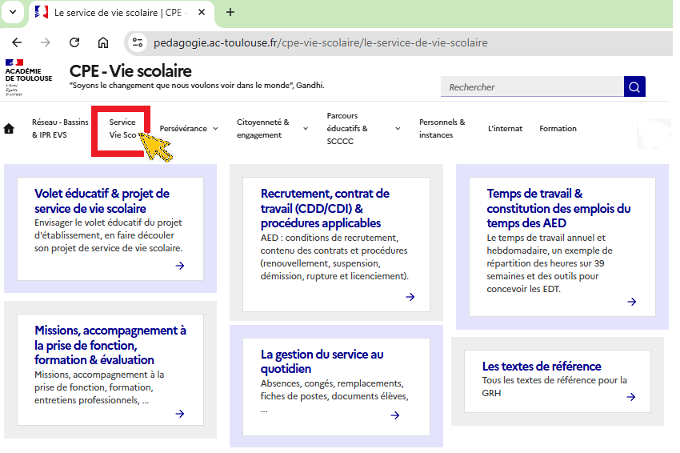Open site information icon in address bar
The width and height of the screenshot is (680, 453).
138,42
